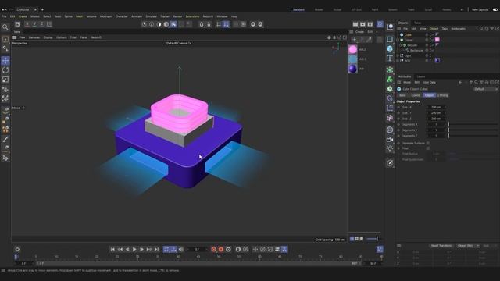Adjust the Segments X slider
This screenshot has width=500, height=281.
473,125
